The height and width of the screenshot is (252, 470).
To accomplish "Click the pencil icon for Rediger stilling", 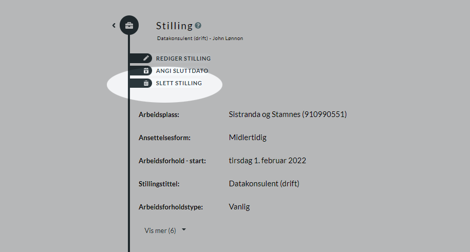I will pyautogui.click(x=146, y=58).
